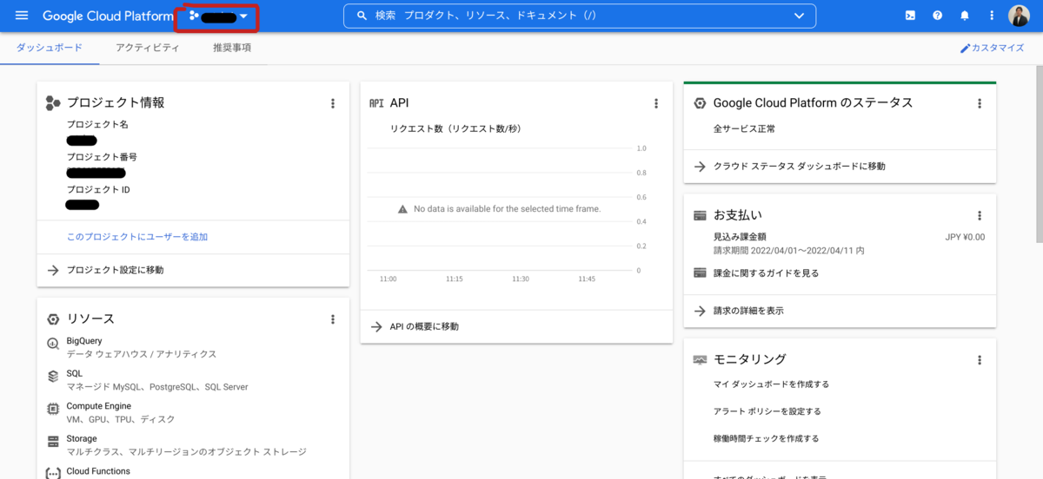The width and height of the screenshot is (1043, 479).
Task: Click the プロジェクト情報 hexagon icon
Action: [53, 102]
